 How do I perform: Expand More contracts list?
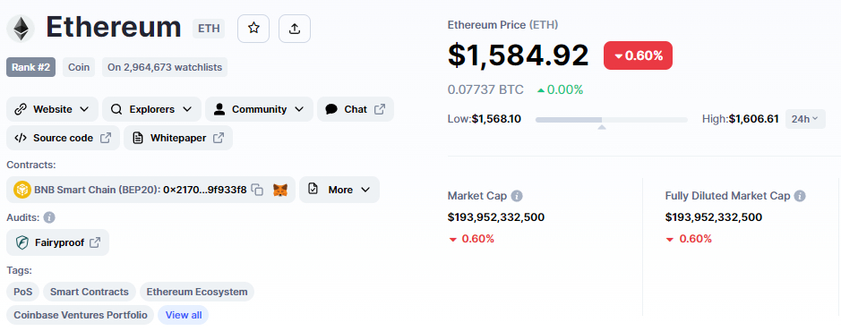point(339,190)
